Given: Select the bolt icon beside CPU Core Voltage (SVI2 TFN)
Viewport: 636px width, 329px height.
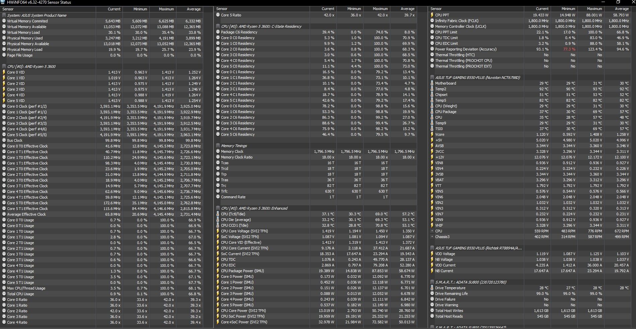Looking at the screenshot, I should [218, 231].
